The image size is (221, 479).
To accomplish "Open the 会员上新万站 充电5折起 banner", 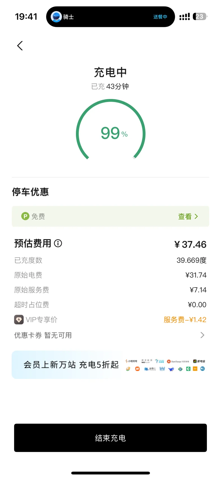I will (x=110, y=365).
